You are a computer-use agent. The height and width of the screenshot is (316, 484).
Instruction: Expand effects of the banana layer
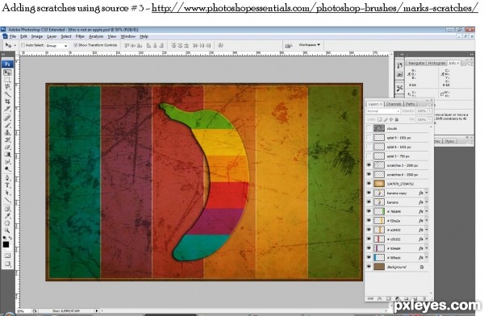click(x=427, y=202)
